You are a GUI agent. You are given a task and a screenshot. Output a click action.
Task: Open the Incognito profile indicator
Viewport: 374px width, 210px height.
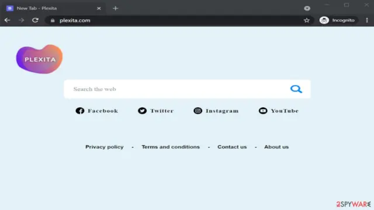click(x=338, y=20)
